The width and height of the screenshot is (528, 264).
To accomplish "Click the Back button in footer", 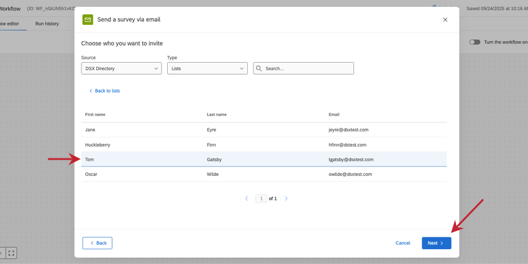I will 98,243.
